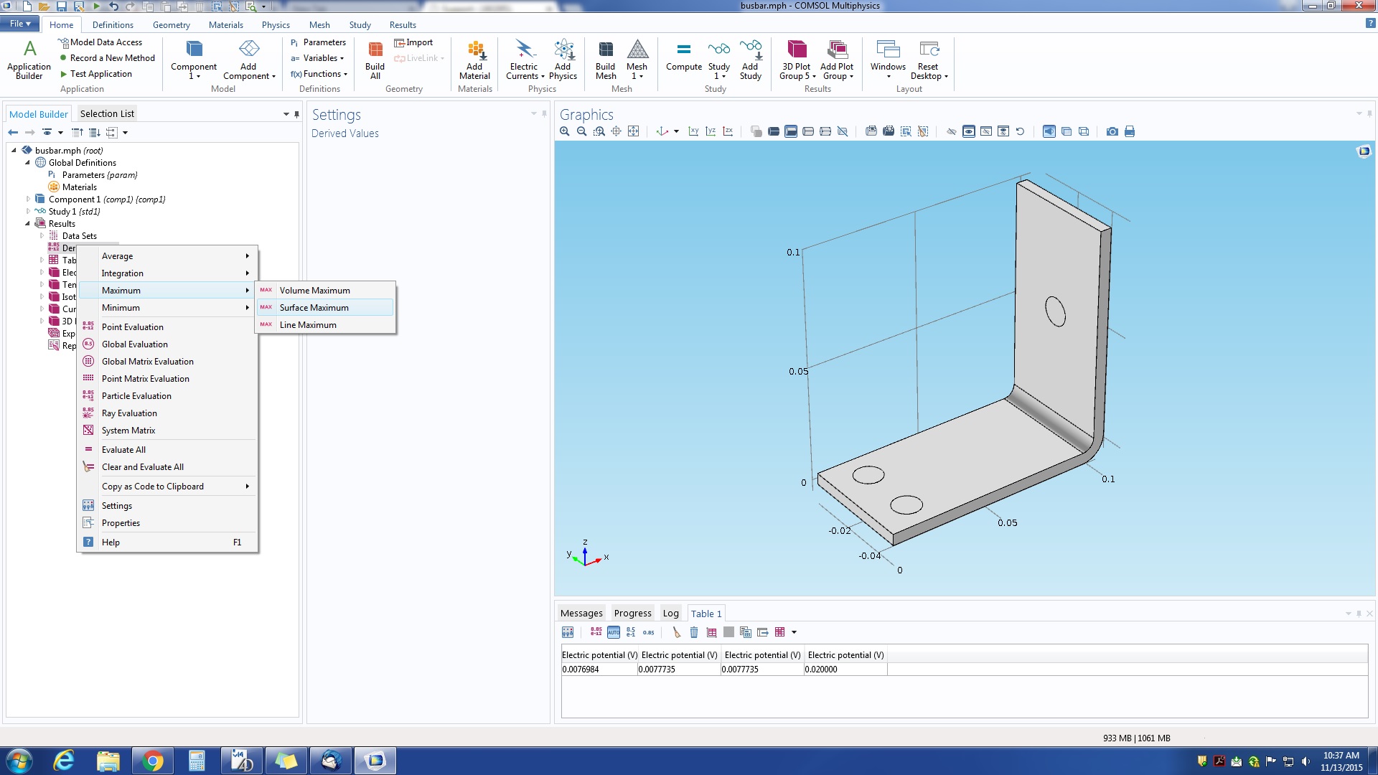The height and width of the screenshot is (775, 1378).
Task: Click the Print graphics icon
Action: coord(1130,131)
